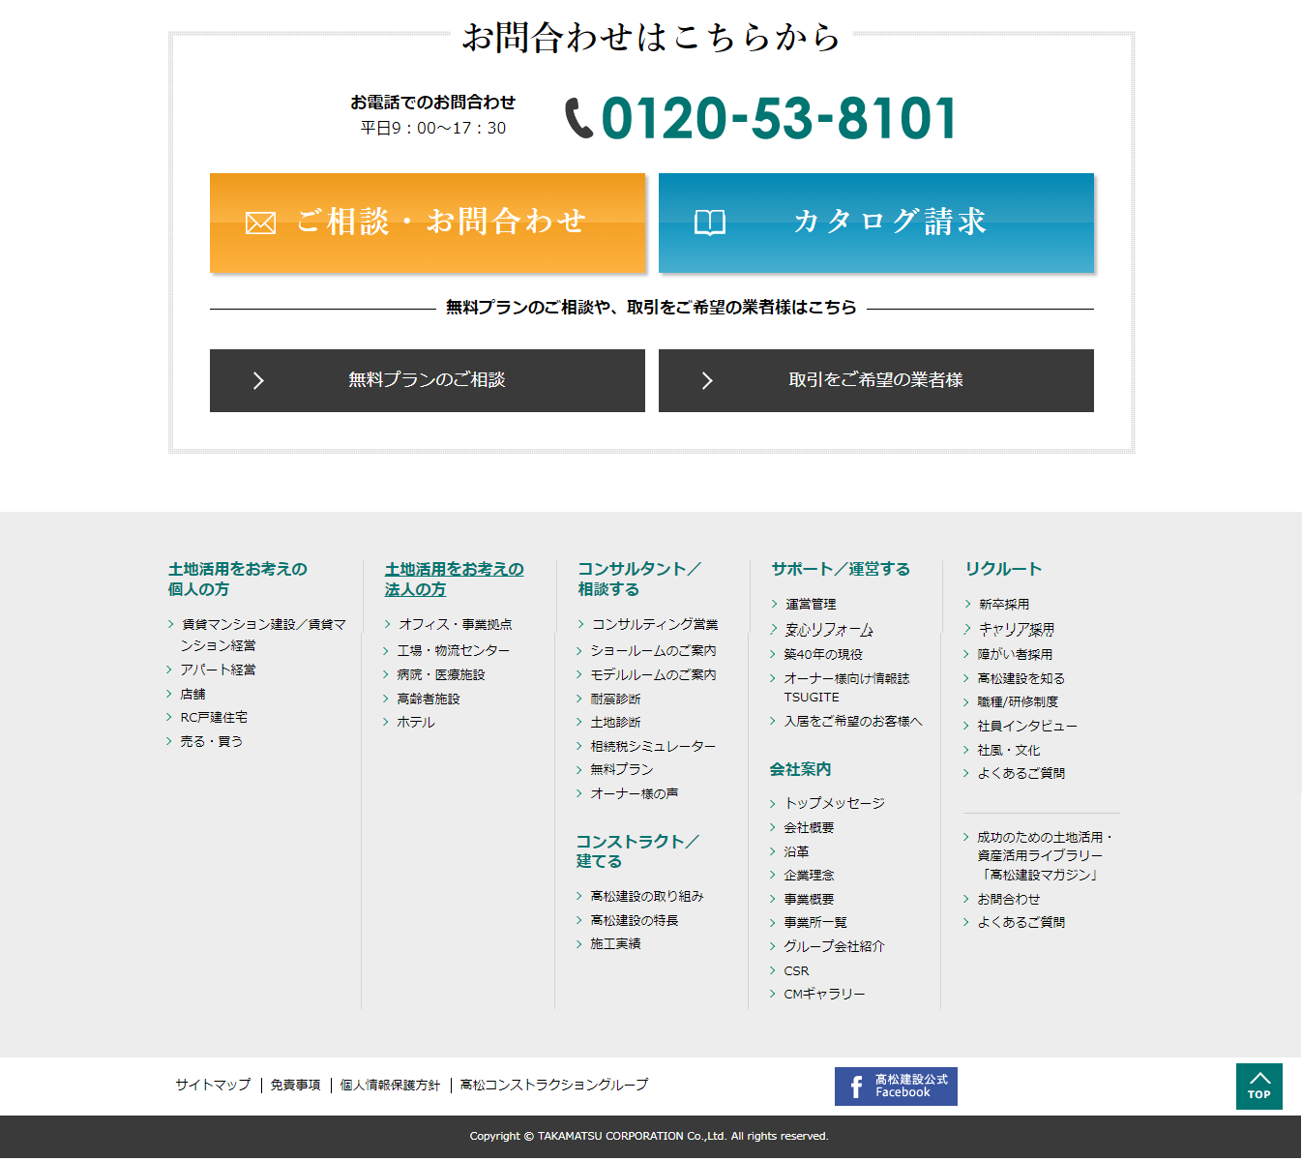Image resolution: width=1302 pixels, height=1161 pixels.
Task: Call the 0120-53-8101 phone number
Action: tap(779, 119)
